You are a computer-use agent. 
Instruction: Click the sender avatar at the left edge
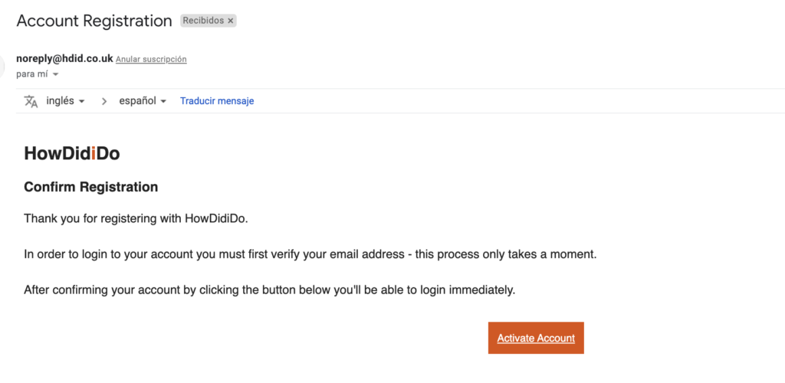[x=2, y=66]
